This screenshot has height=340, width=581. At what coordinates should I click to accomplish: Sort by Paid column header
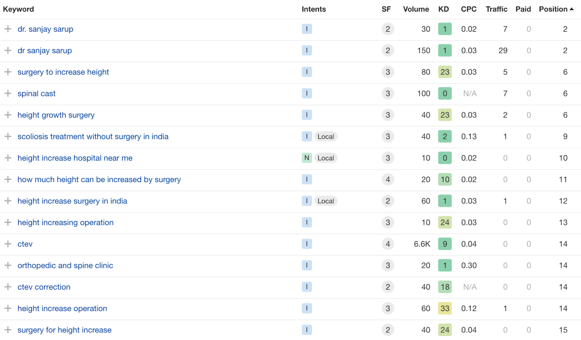coord(523,9)
